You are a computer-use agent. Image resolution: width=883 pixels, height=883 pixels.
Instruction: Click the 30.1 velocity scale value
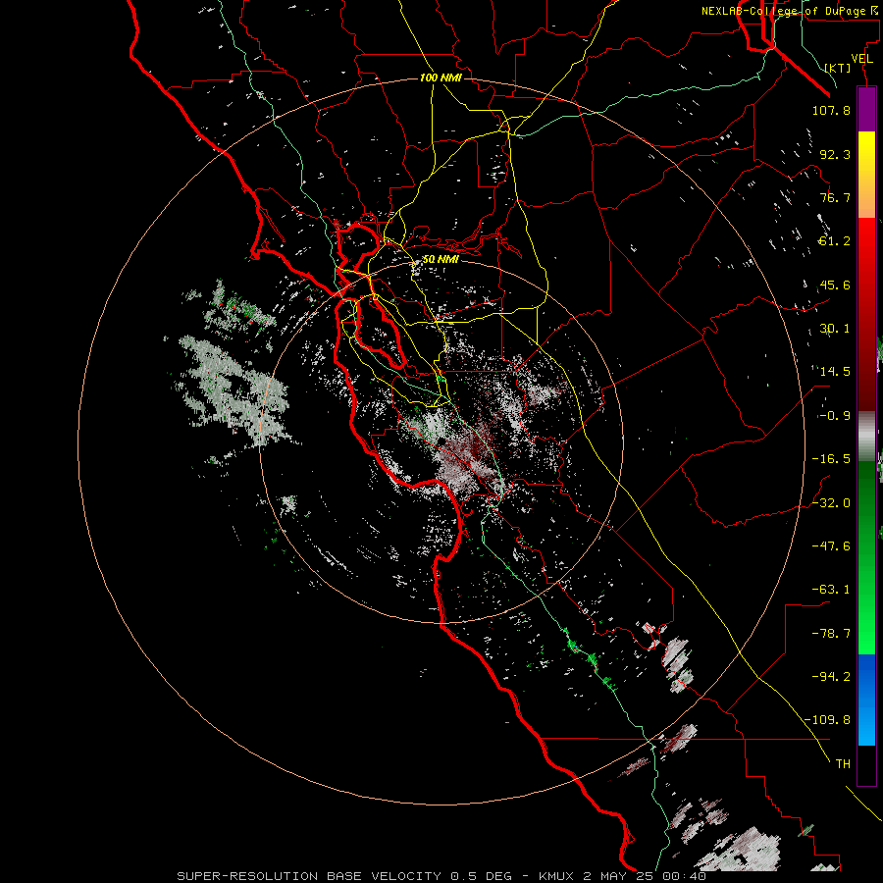click(835, 329)
